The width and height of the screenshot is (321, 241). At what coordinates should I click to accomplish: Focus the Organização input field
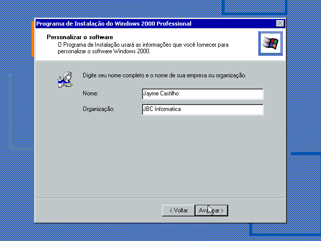click(203, 109)
